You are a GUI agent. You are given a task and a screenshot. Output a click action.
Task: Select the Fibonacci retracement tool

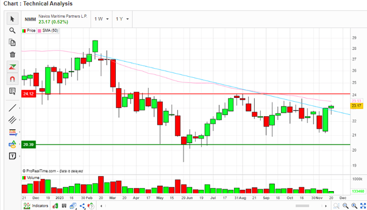13,132
